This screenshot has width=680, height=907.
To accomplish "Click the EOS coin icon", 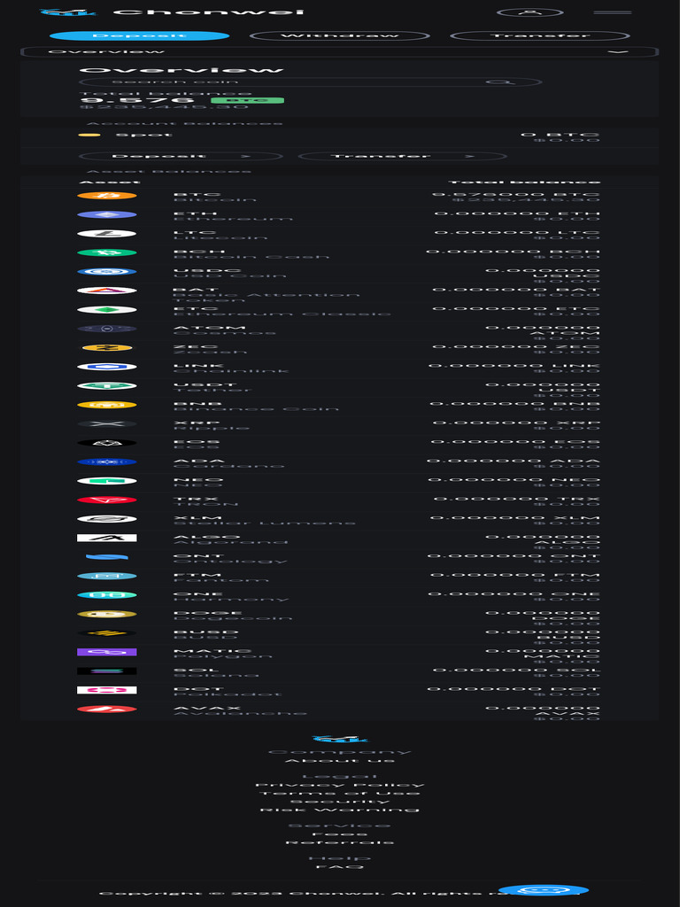I will (107, 443).
